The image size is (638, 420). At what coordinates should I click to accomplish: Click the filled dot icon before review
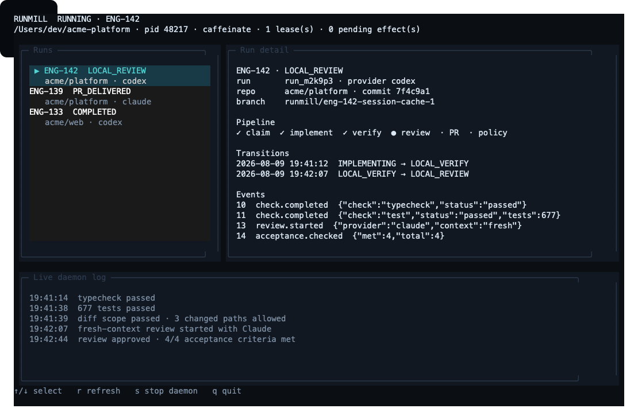tap(394, 133)
